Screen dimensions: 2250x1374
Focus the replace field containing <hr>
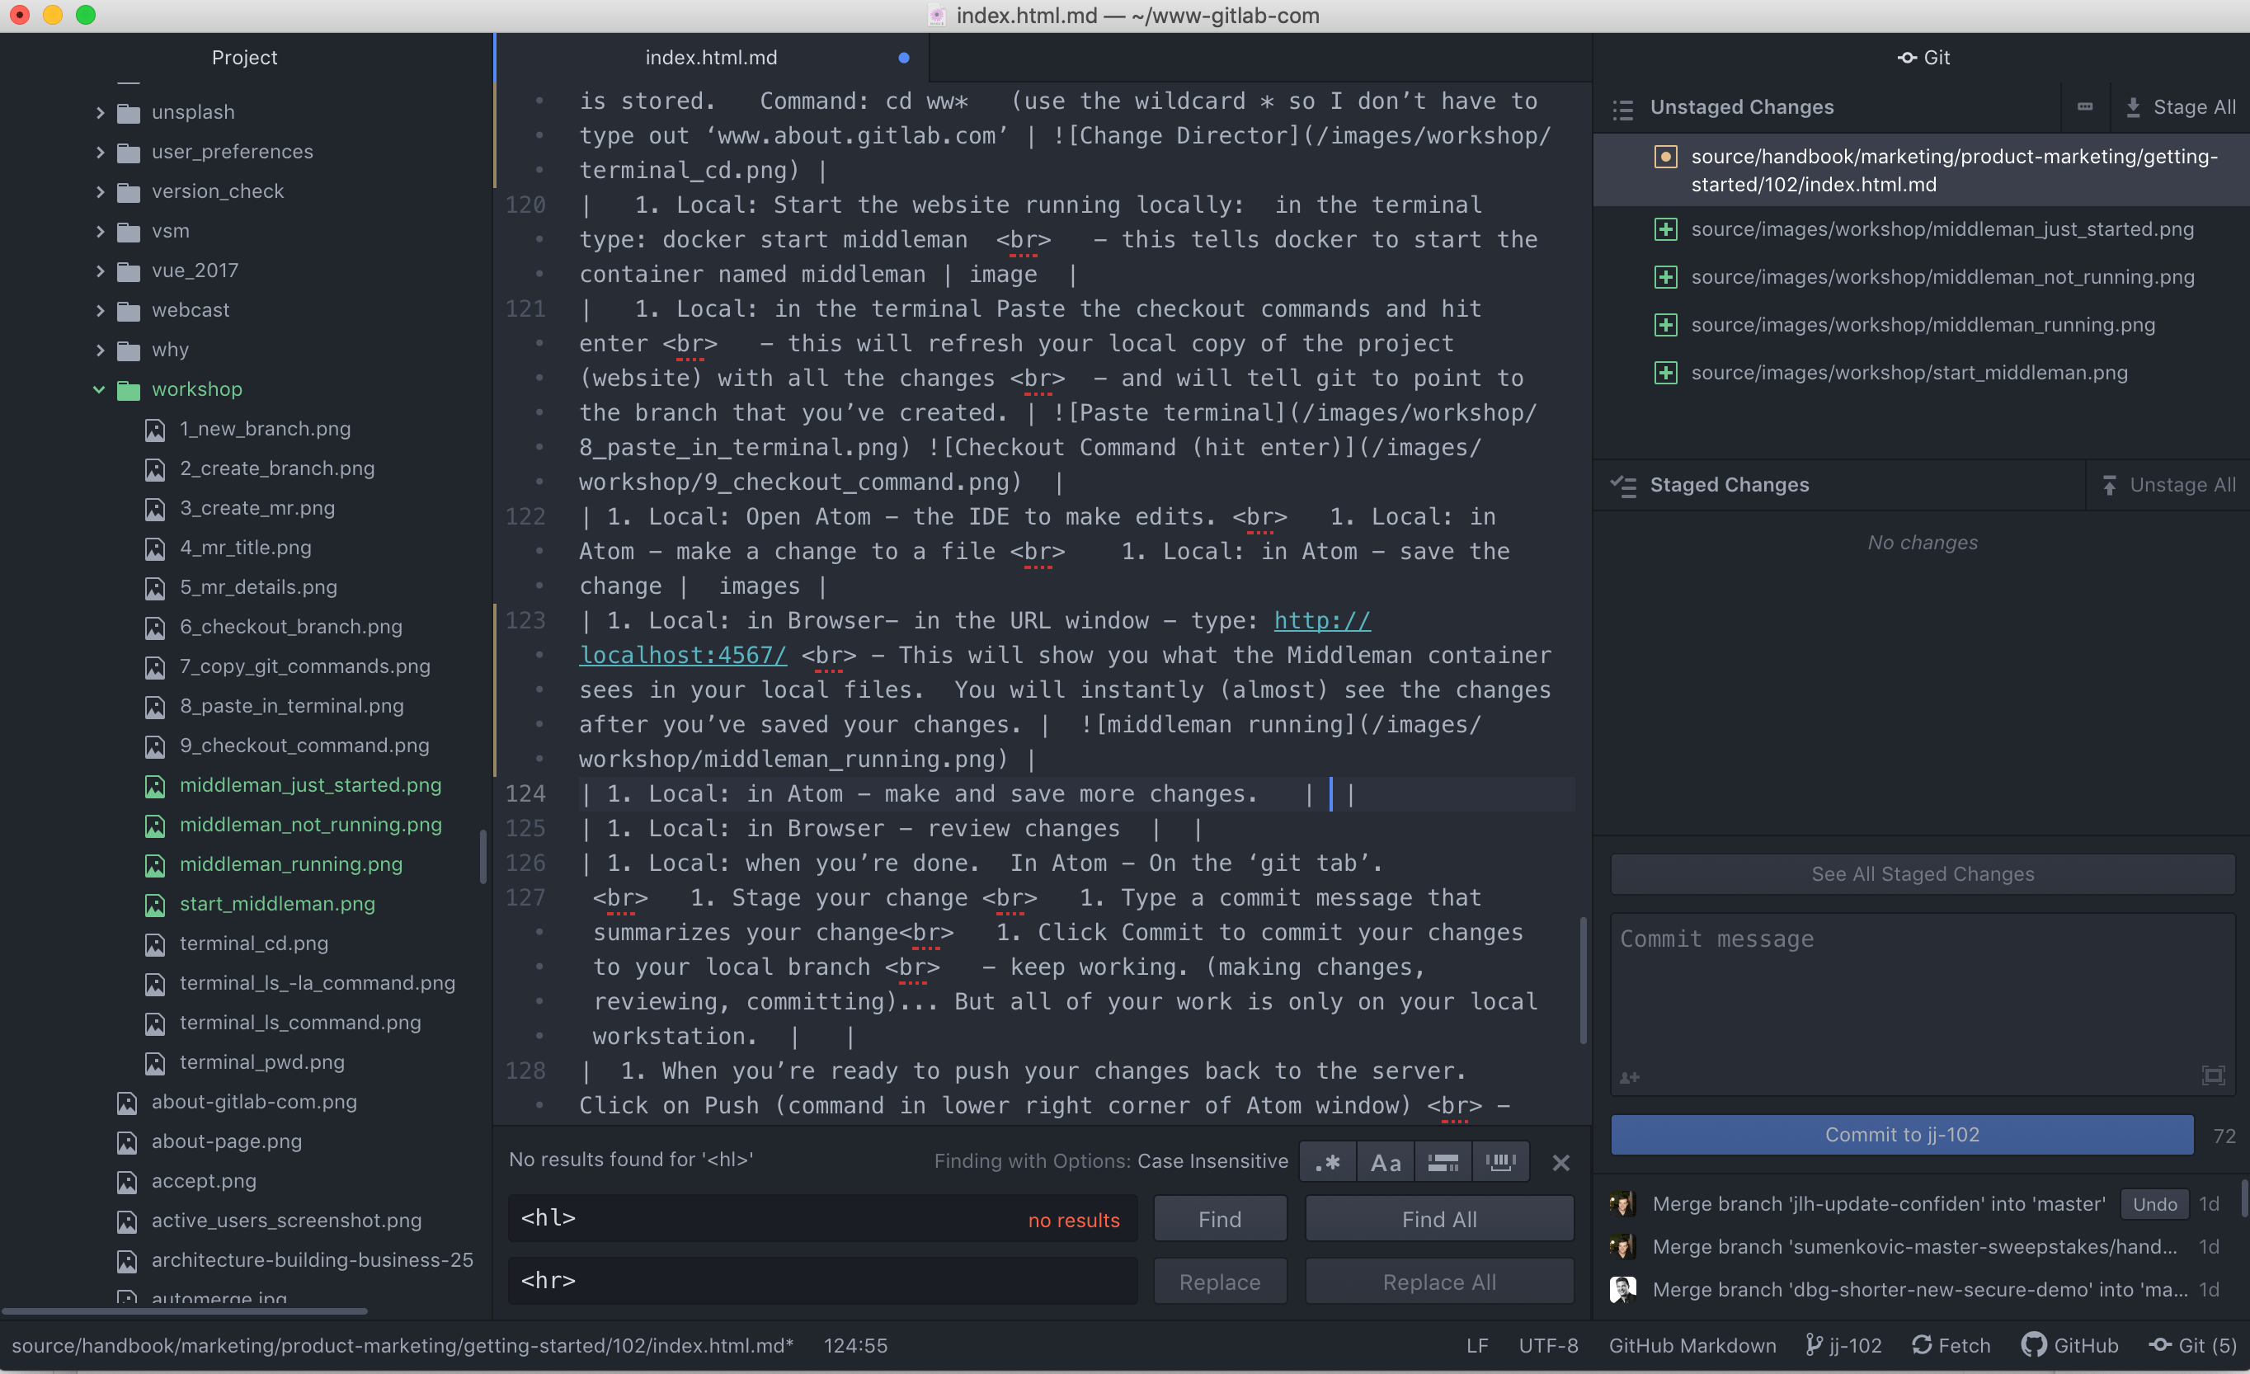[x=823, y=1281]
